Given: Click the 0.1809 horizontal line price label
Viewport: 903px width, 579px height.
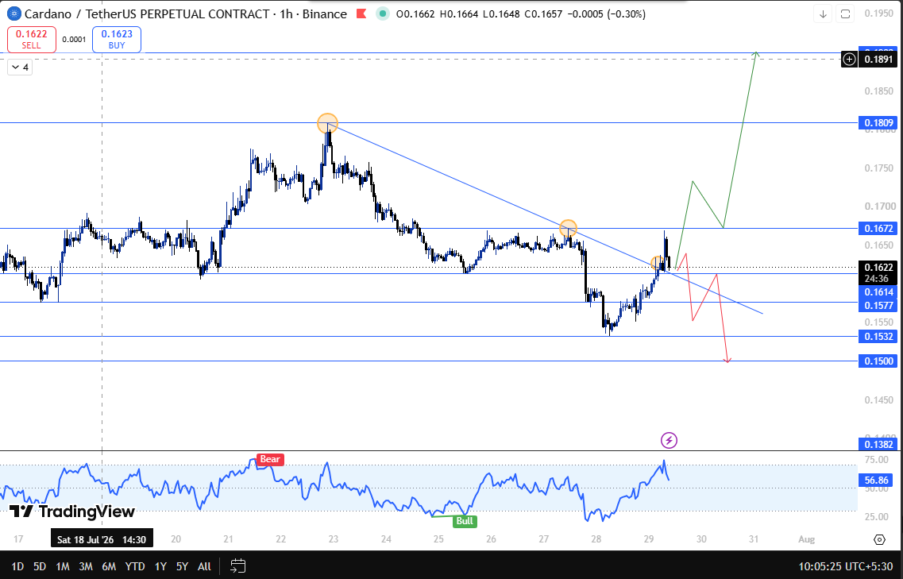Looking at the screenshot, I should [878, 123].
